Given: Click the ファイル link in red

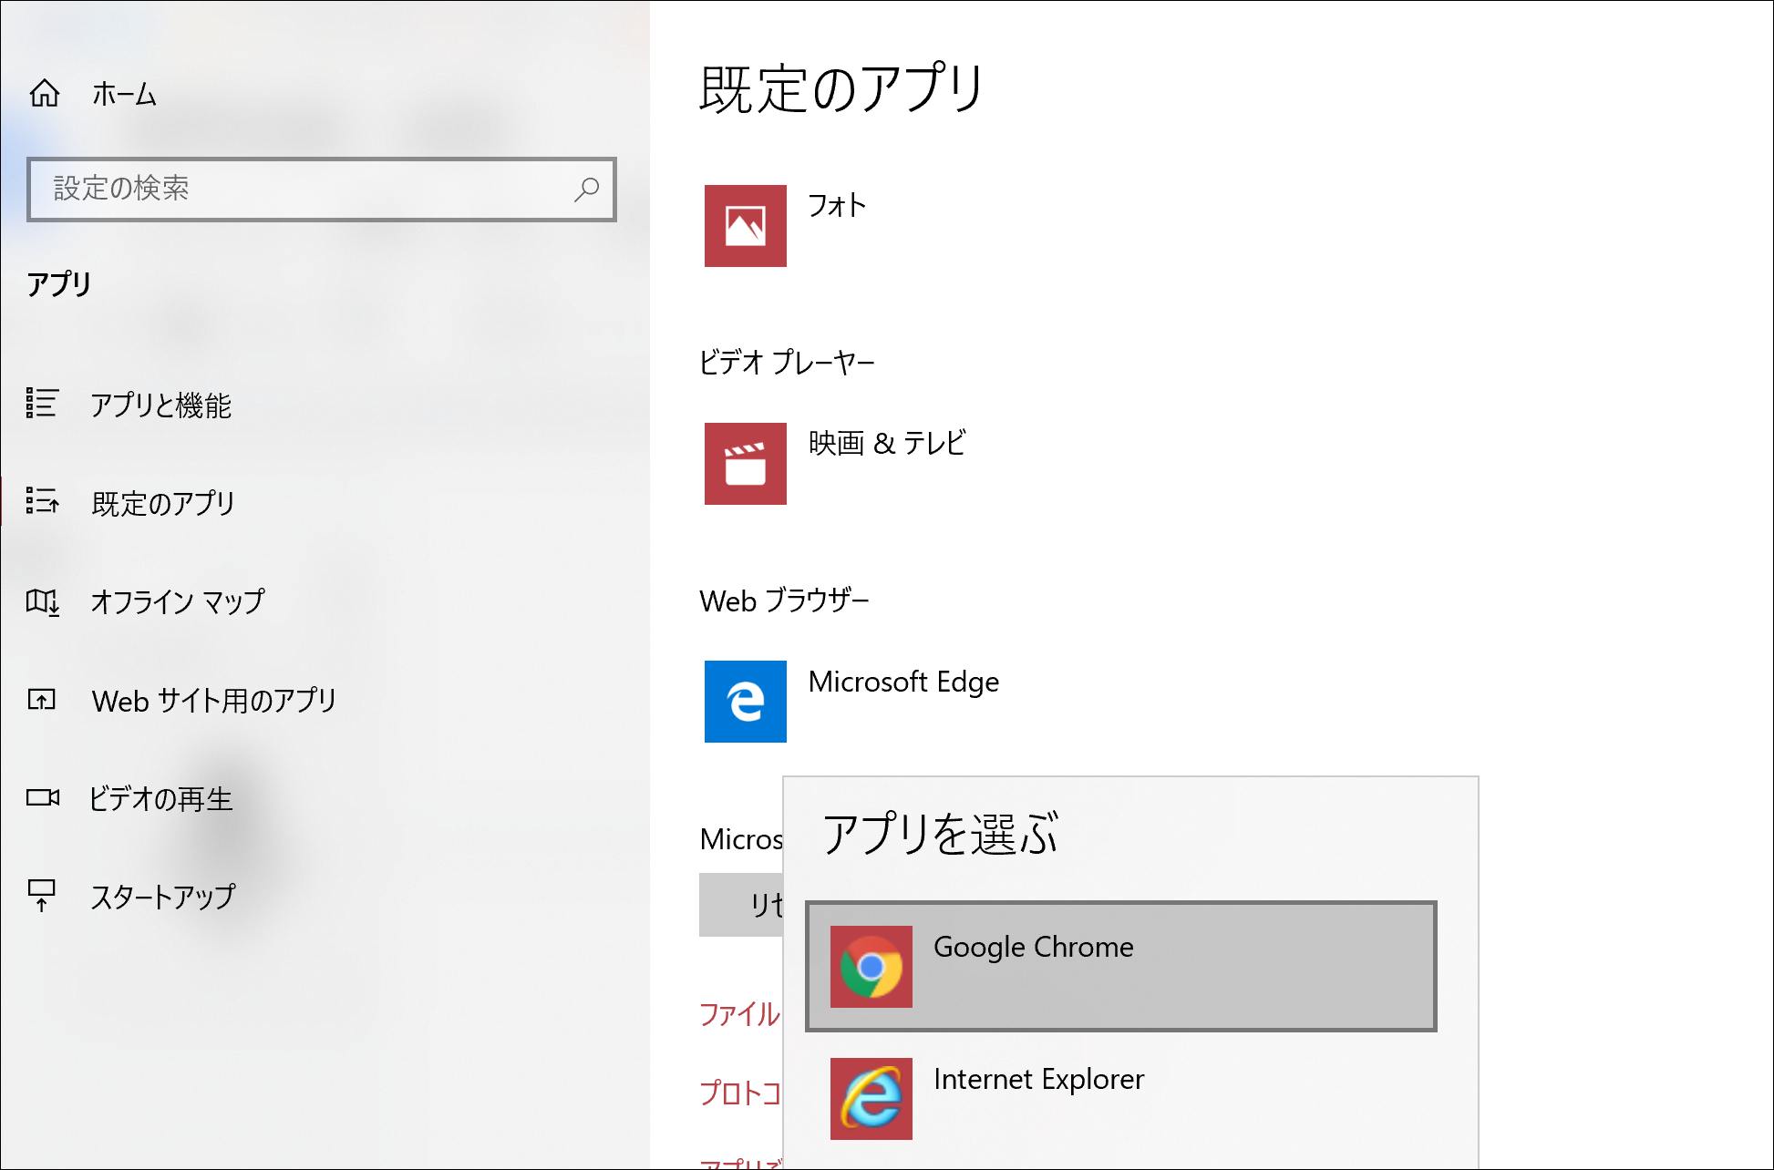Looking at the screenshot, I should 739,1014.
